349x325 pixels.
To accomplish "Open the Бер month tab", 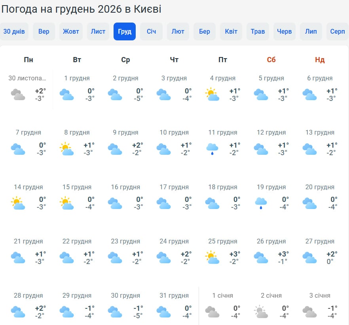I will point(205,31).
